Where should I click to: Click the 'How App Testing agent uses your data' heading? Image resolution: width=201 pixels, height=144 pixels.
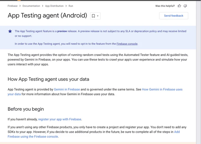(48, 79)
